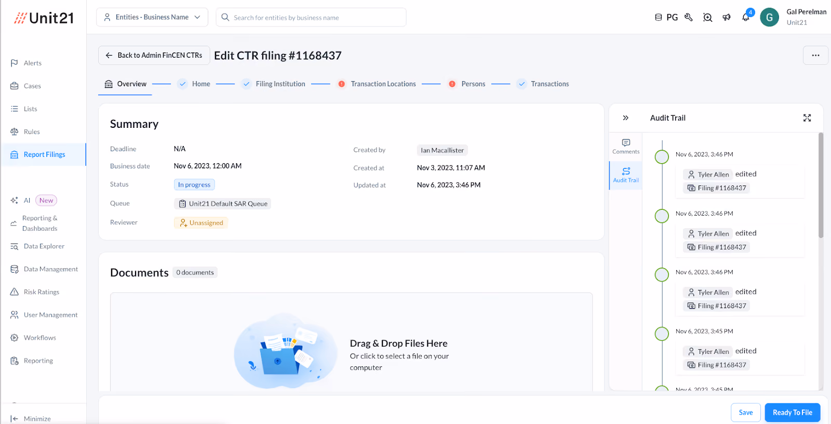
Task: Open Alerts in the sidebar
Action: (33, 63)
